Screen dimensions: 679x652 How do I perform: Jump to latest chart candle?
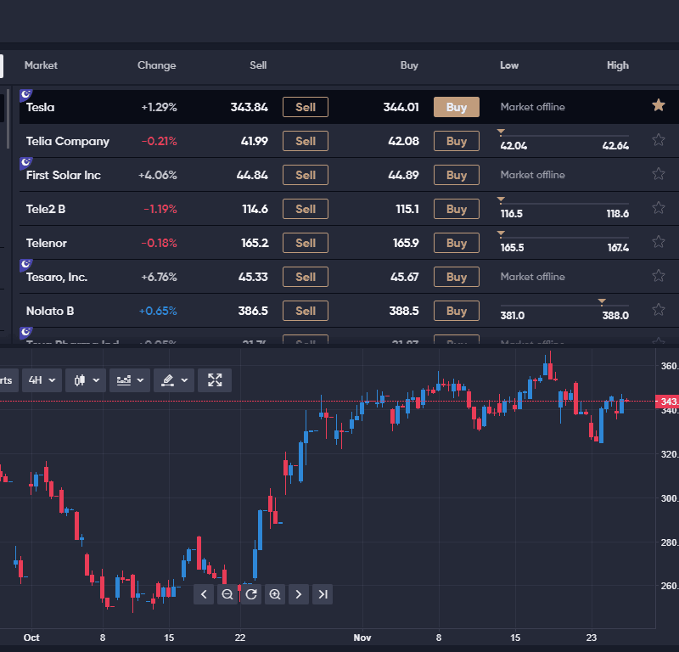323,594
